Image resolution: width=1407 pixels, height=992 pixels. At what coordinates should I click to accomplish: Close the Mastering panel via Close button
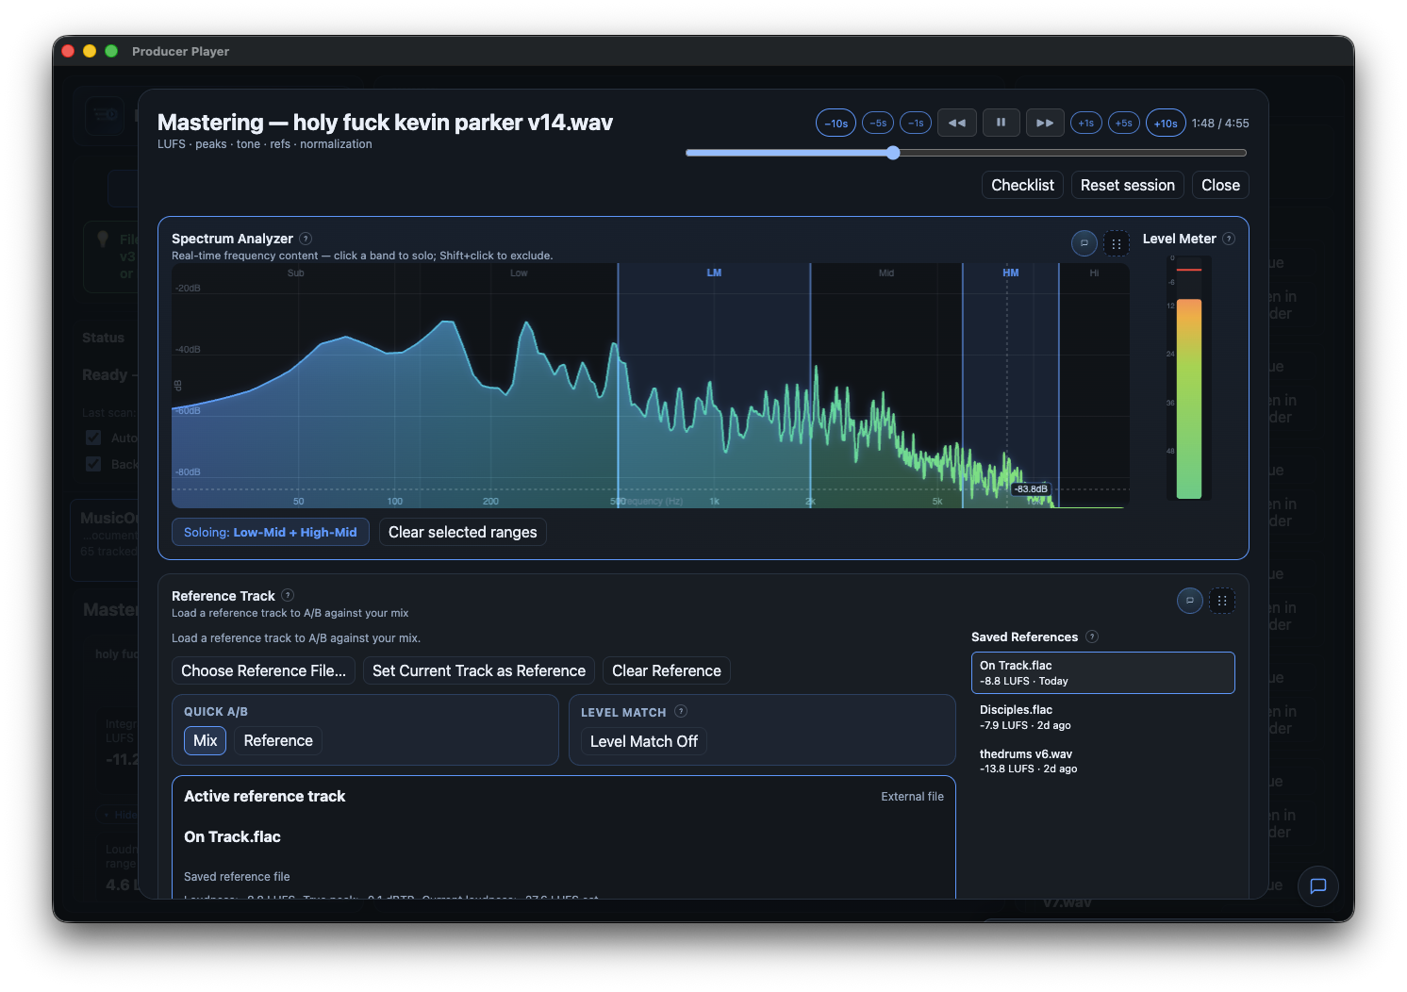coord(1220,185)
